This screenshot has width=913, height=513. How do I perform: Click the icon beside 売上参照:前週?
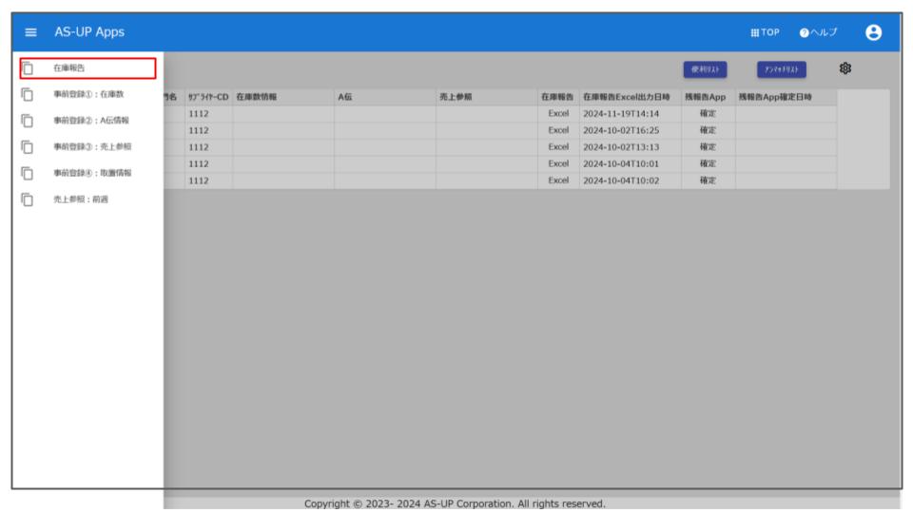[x=29, y=199]
